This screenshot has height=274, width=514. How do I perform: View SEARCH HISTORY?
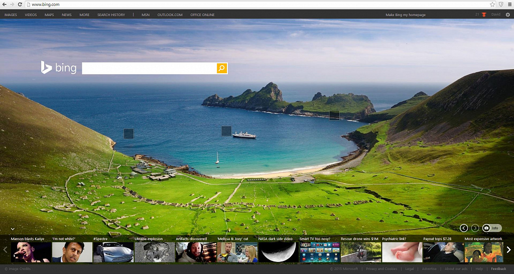coord(111,15)
